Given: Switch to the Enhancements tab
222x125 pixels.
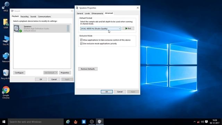Looking at the screenshot, I should (x=97, y=14).
